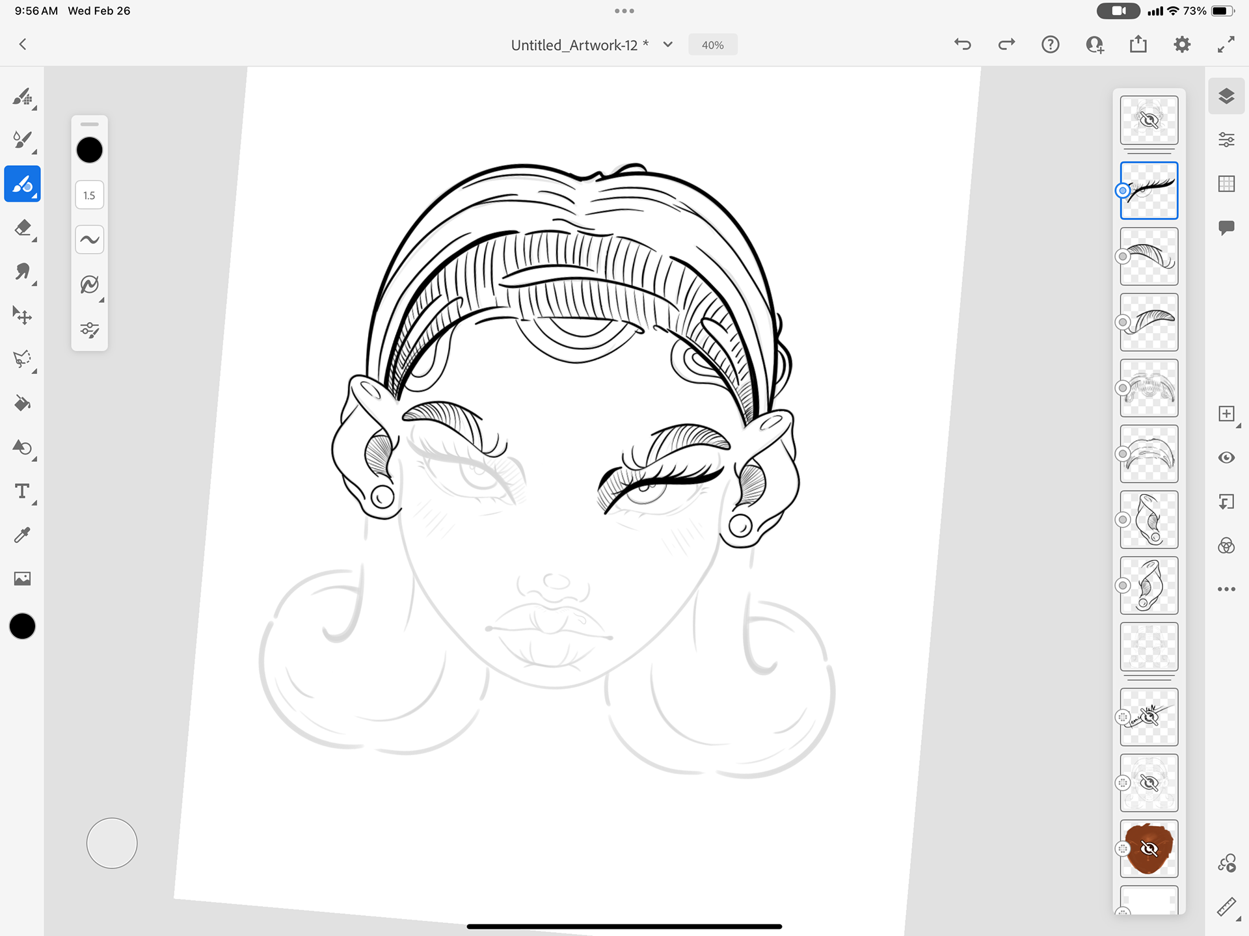1249x936 pixels.
Task: Open the Layer Properties panel
Action: tap(1226, 140)
